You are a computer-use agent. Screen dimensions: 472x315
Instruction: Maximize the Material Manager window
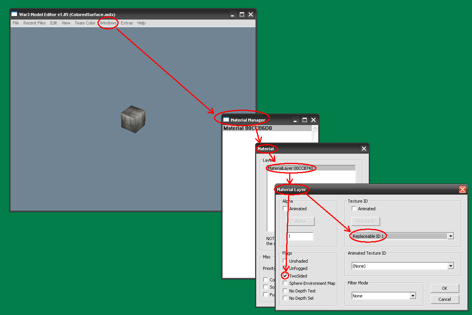(304, 120)
